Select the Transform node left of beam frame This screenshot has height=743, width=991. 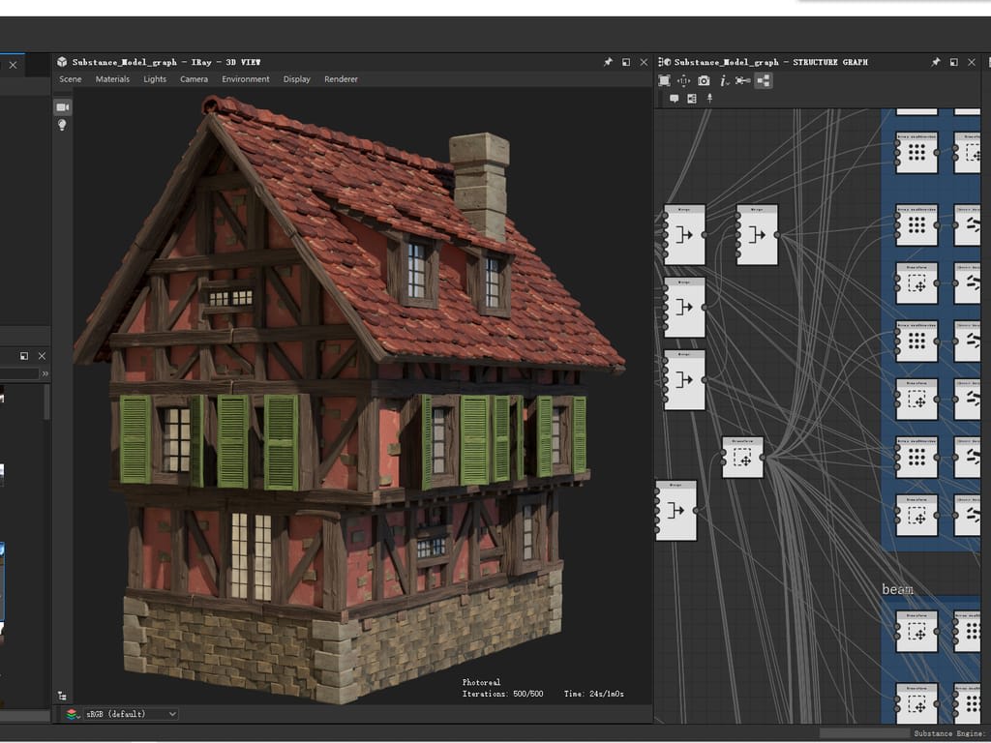pyautogui.click(x=742, y=458)
